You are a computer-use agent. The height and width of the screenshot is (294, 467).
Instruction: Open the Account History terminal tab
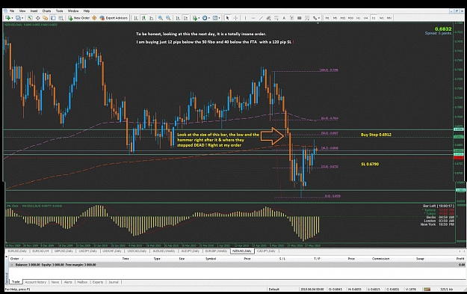coord(35,282)
